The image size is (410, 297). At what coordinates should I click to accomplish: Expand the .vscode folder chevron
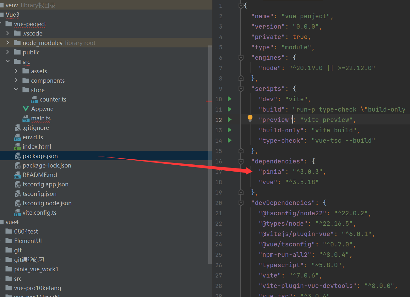pyautogui.click(x=8, y=33)
